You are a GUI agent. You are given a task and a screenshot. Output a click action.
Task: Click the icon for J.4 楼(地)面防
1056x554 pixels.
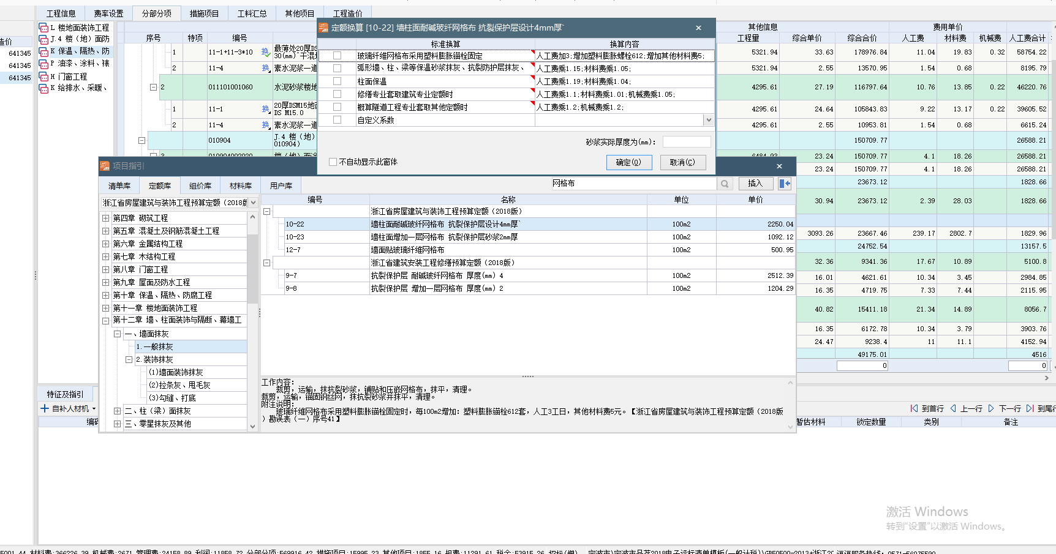43,39
